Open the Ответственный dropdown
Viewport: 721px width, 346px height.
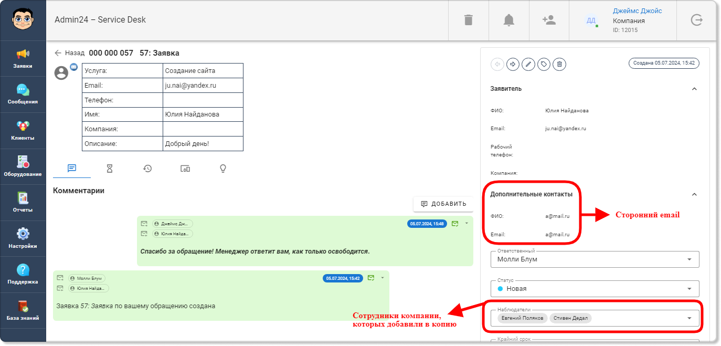595,259
